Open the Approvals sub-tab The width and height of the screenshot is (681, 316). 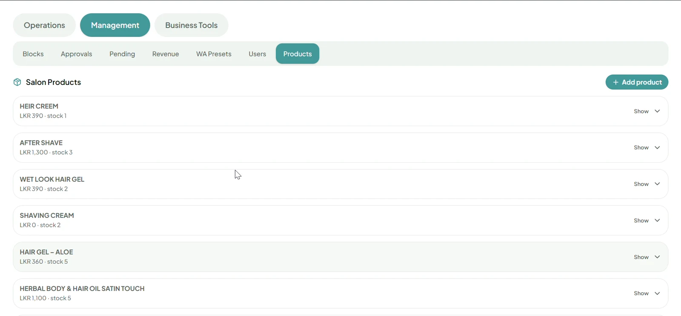point(77,54)
